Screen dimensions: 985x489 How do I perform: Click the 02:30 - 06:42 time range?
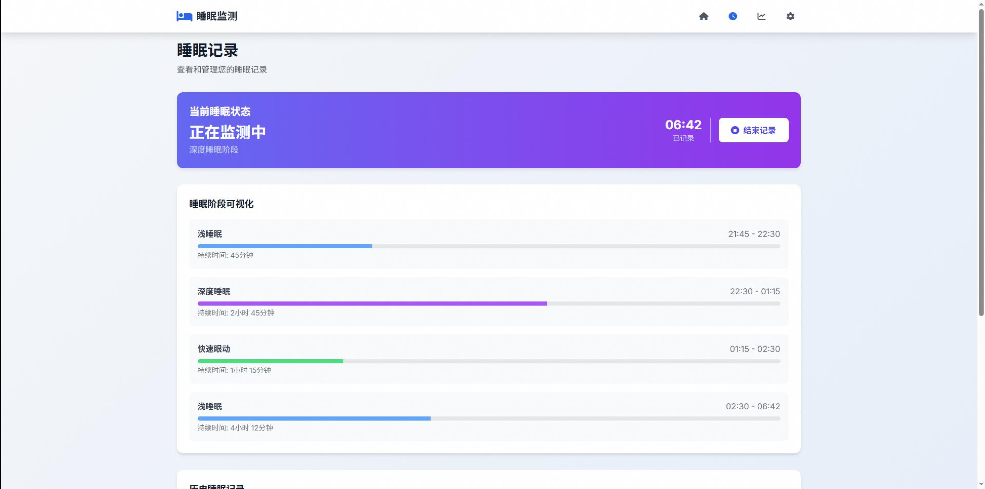tap(752, 406)
